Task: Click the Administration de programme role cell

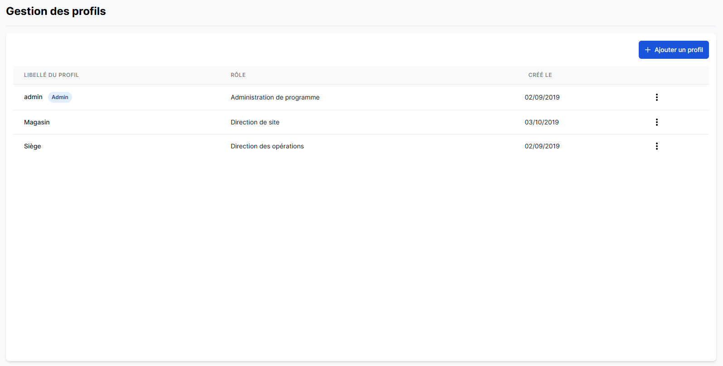Action: 275,97
